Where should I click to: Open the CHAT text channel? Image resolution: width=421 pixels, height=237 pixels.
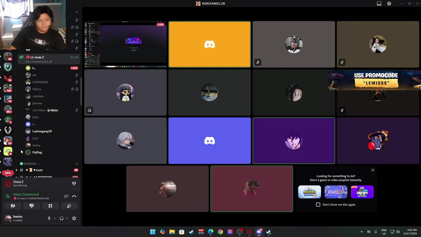48,170
